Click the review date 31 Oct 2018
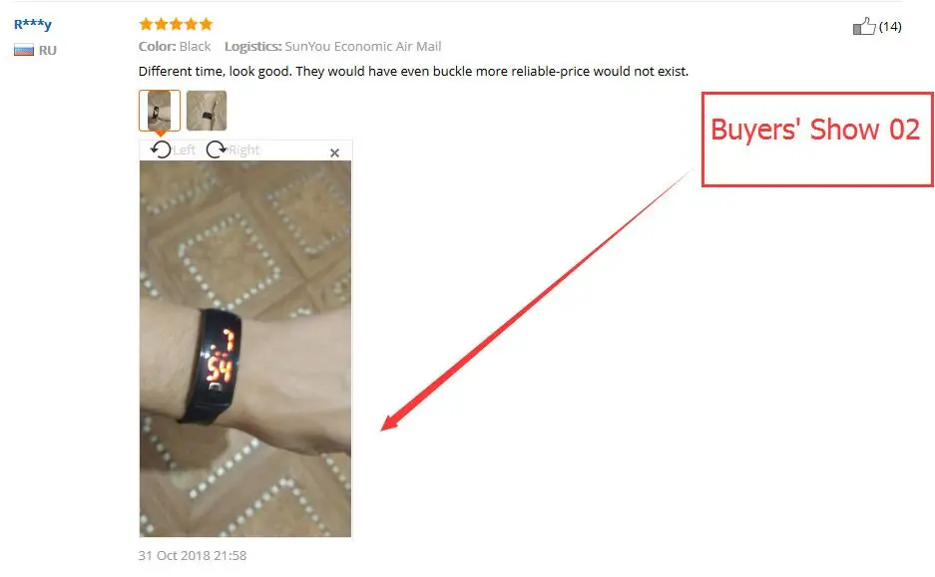This screenshot has height=577, width=935. pyautogui.click(x=192, y=555)
